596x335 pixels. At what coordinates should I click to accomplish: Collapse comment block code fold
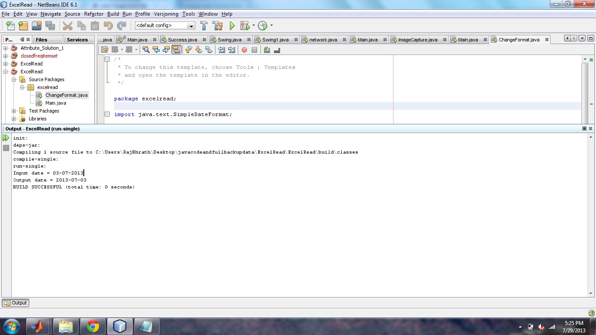[107, 59]
